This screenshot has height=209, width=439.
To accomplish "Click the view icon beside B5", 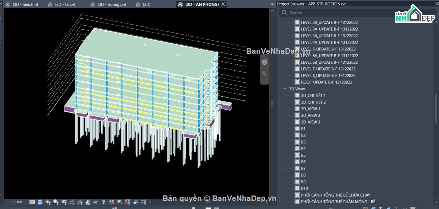I will pyautogui.click(x=297, y=155).
